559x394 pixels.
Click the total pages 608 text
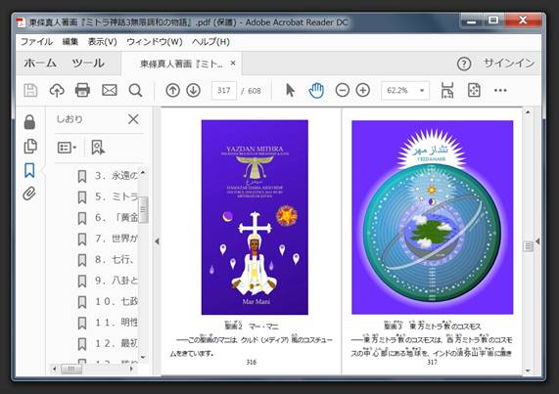point(255,91)
